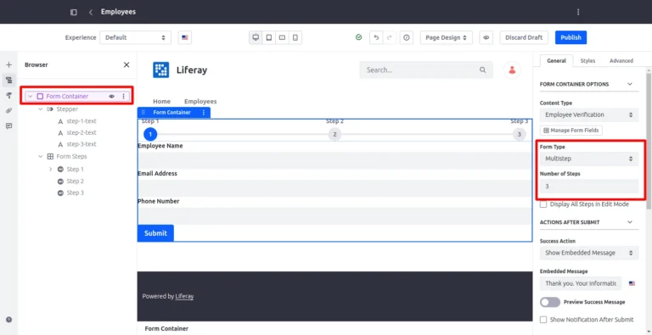Toggle the product menu sidebar icon
Viewport: 652px width, 335px height.
click(x=74, y=12)
